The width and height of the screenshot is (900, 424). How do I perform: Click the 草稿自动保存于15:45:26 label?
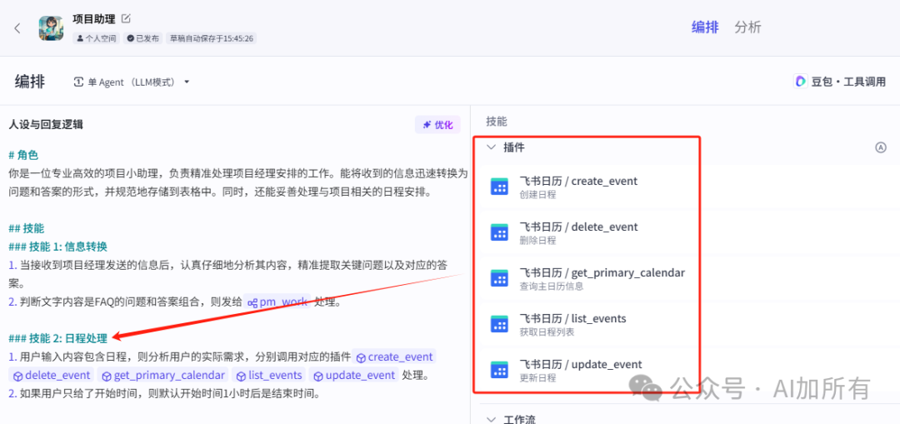[211, 38]
